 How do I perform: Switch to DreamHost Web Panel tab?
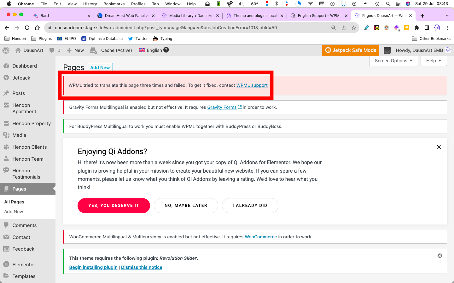click(x=126, y=15)
